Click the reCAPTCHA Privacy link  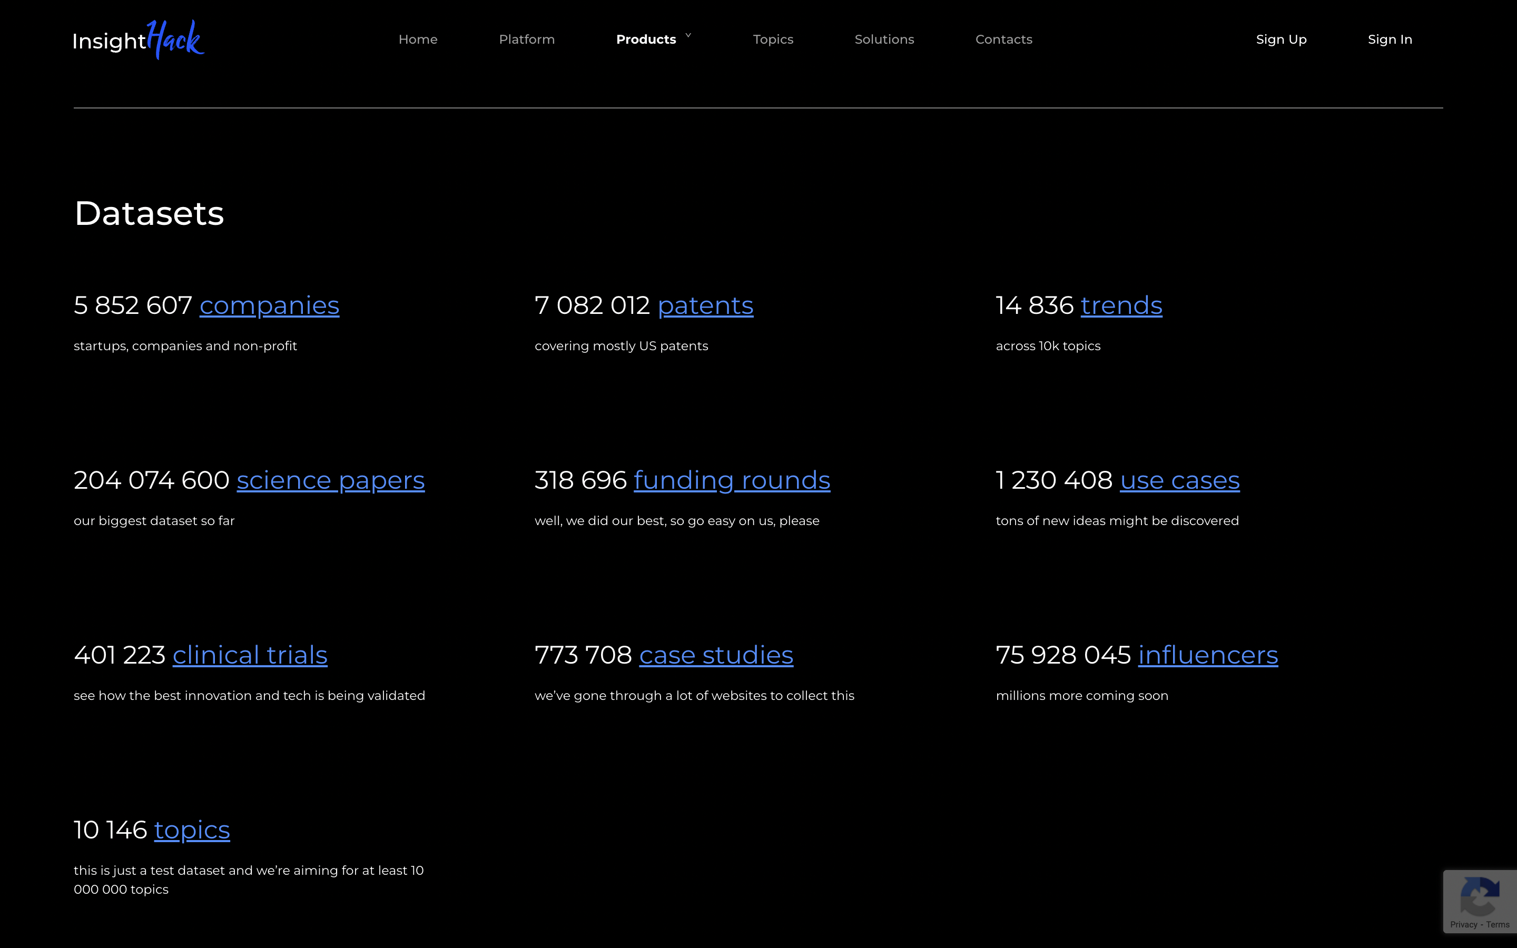(x=1463, y=925)
